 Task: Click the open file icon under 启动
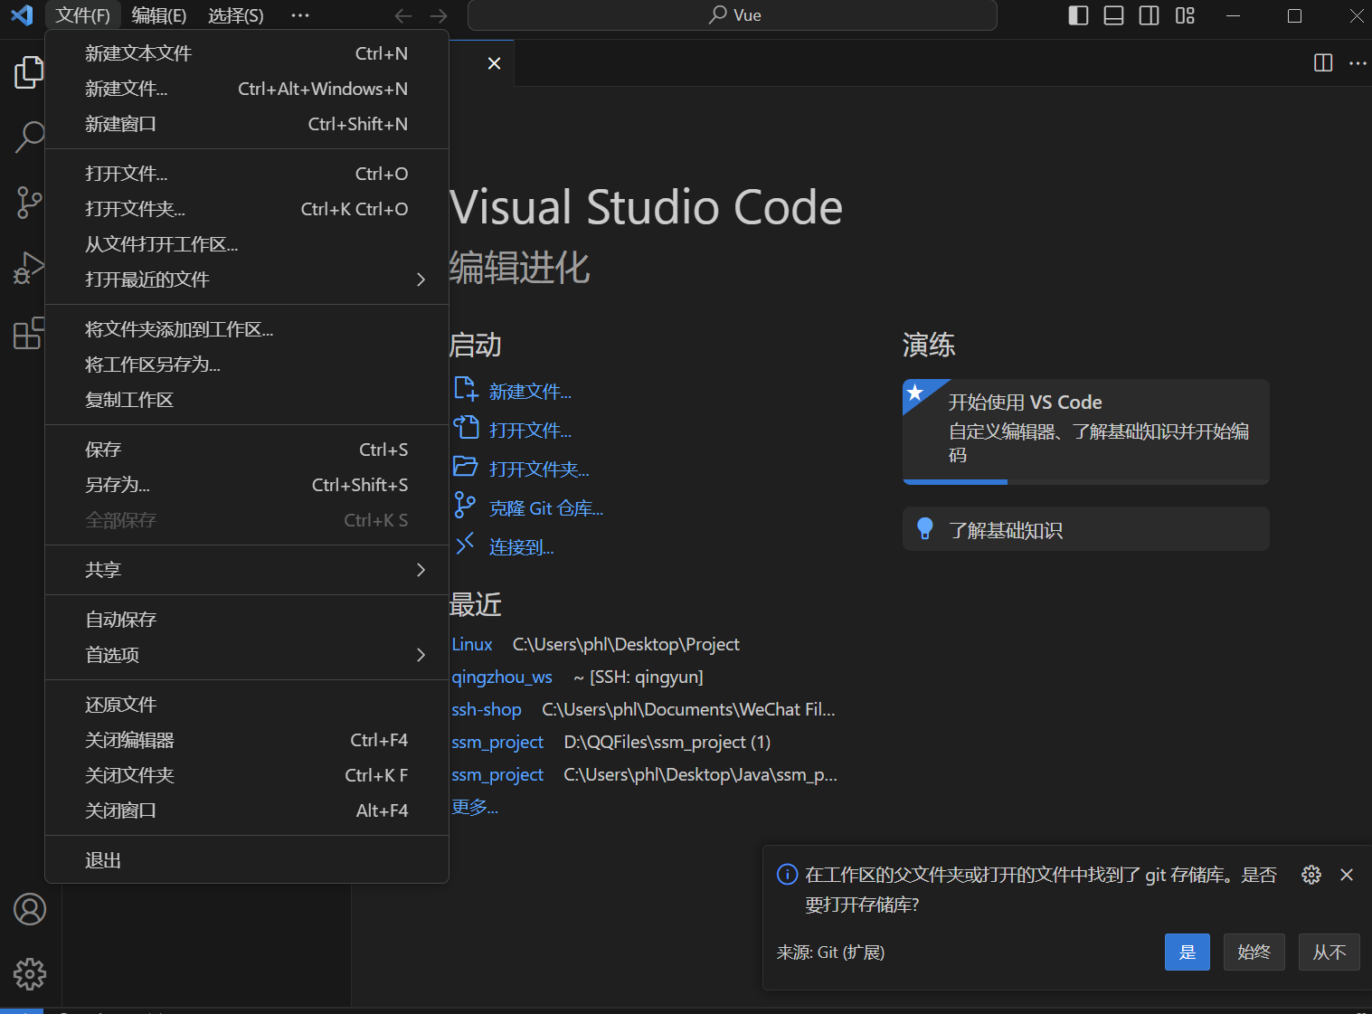pos(466,428)
